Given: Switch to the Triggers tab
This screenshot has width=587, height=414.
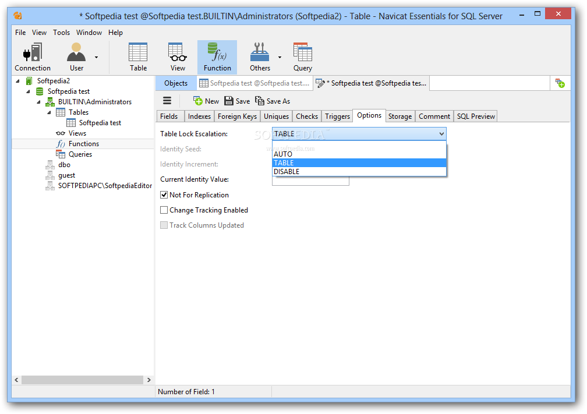Looking at the screenshot, I should point(337,116).
